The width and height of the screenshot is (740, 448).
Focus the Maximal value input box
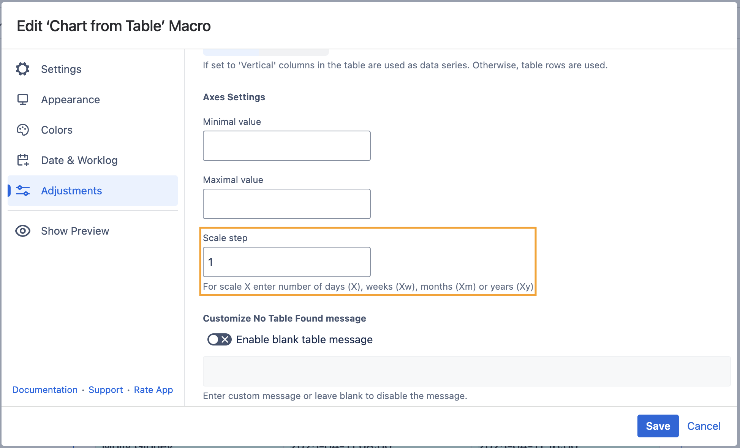[x=286, y=204]
